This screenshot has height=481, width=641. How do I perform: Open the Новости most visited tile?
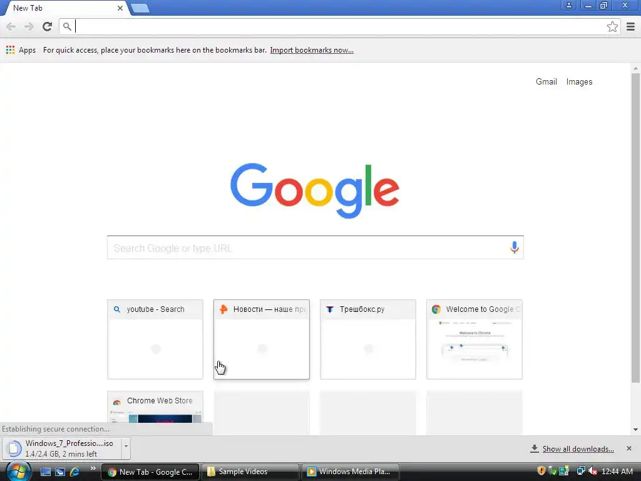(262, 339)
